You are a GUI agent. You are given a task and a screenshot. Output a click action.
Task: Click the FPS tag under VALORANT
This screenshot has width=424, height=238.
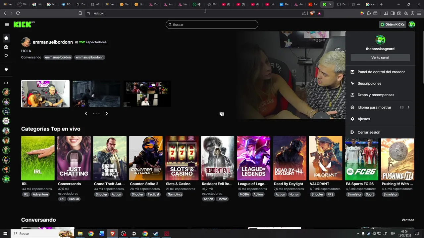coord(331,194)
